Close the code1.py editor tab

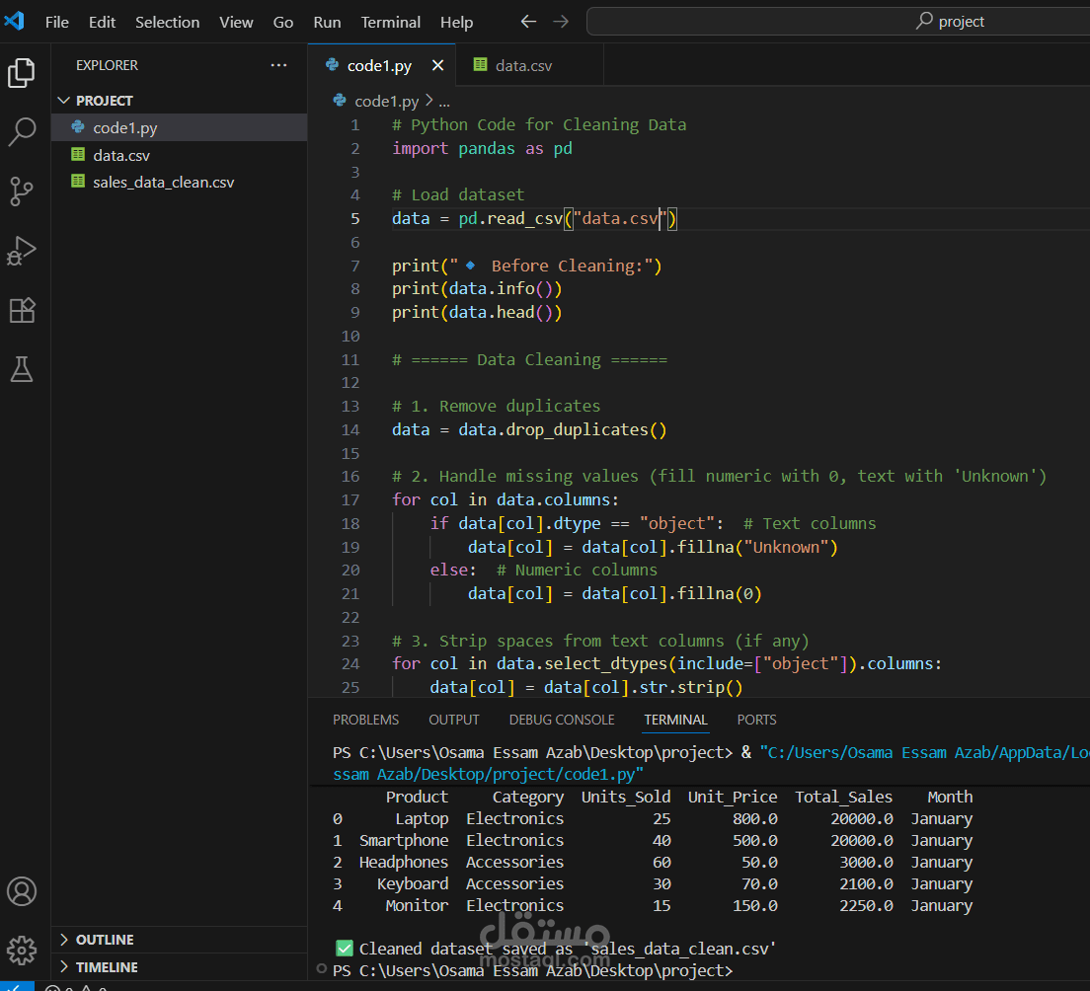pos(437,65)
